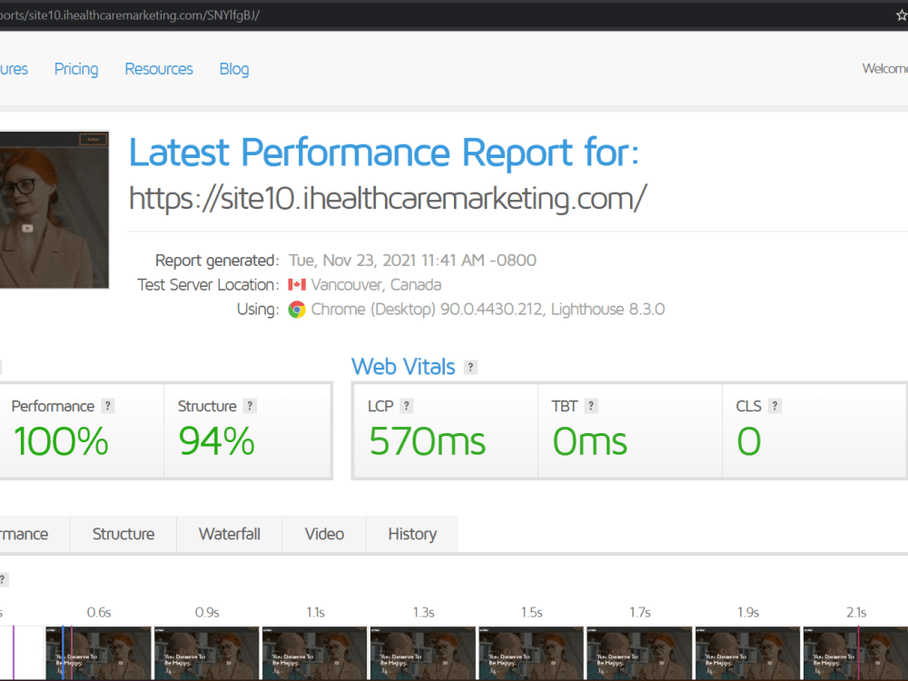
Task: Click the help icon above the filmstrip
Action: coord(3,579)
